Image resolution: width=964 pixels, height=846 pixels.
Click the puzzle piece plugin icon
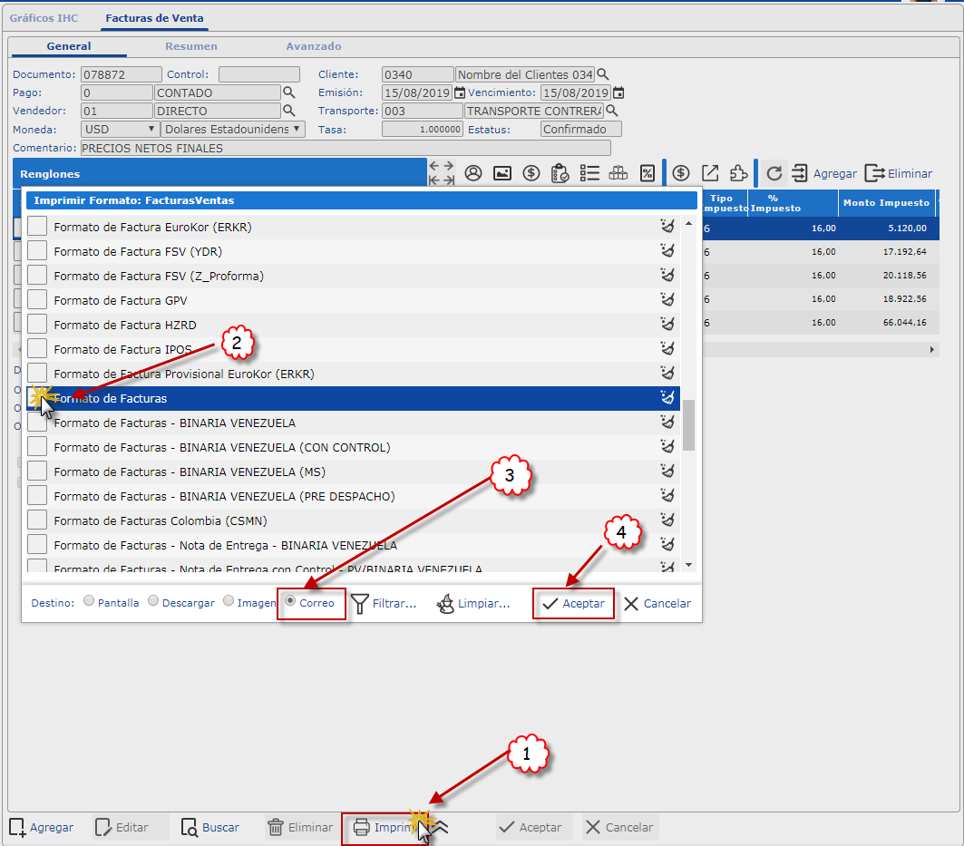point(739,173)
